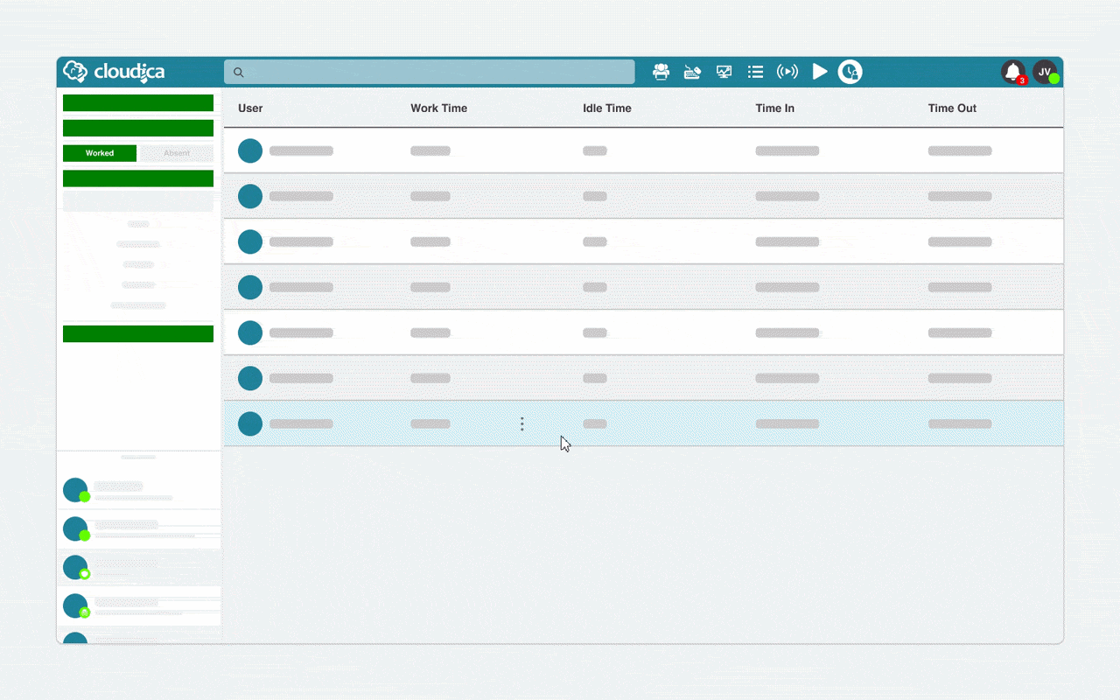Focus the top search field
The width and height of the screenshot is (1120, 700).
[x=429, y=72]
